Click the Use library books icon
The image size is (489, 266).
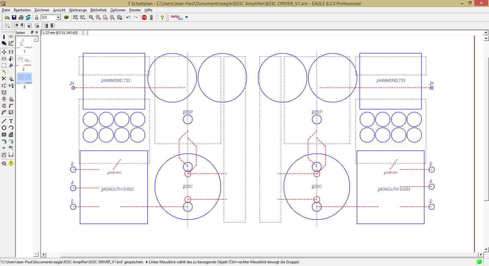click(x=66, y=17)
